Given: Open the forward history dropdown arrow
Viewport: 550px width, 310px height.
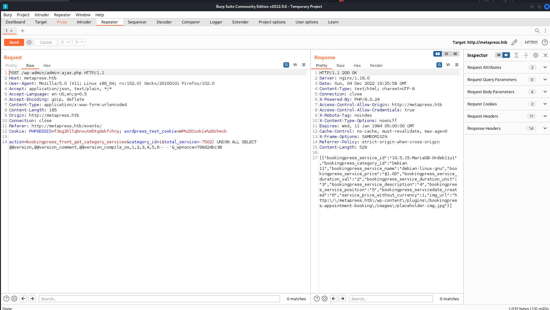Looking at the screenshot, I should coord(83,42).
